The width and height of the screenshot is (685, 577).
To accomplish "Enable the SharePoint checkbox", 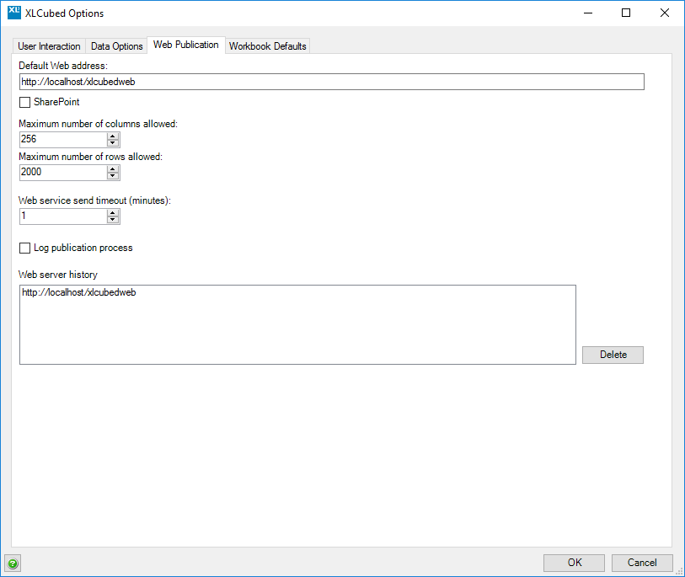I will (25, 102).
